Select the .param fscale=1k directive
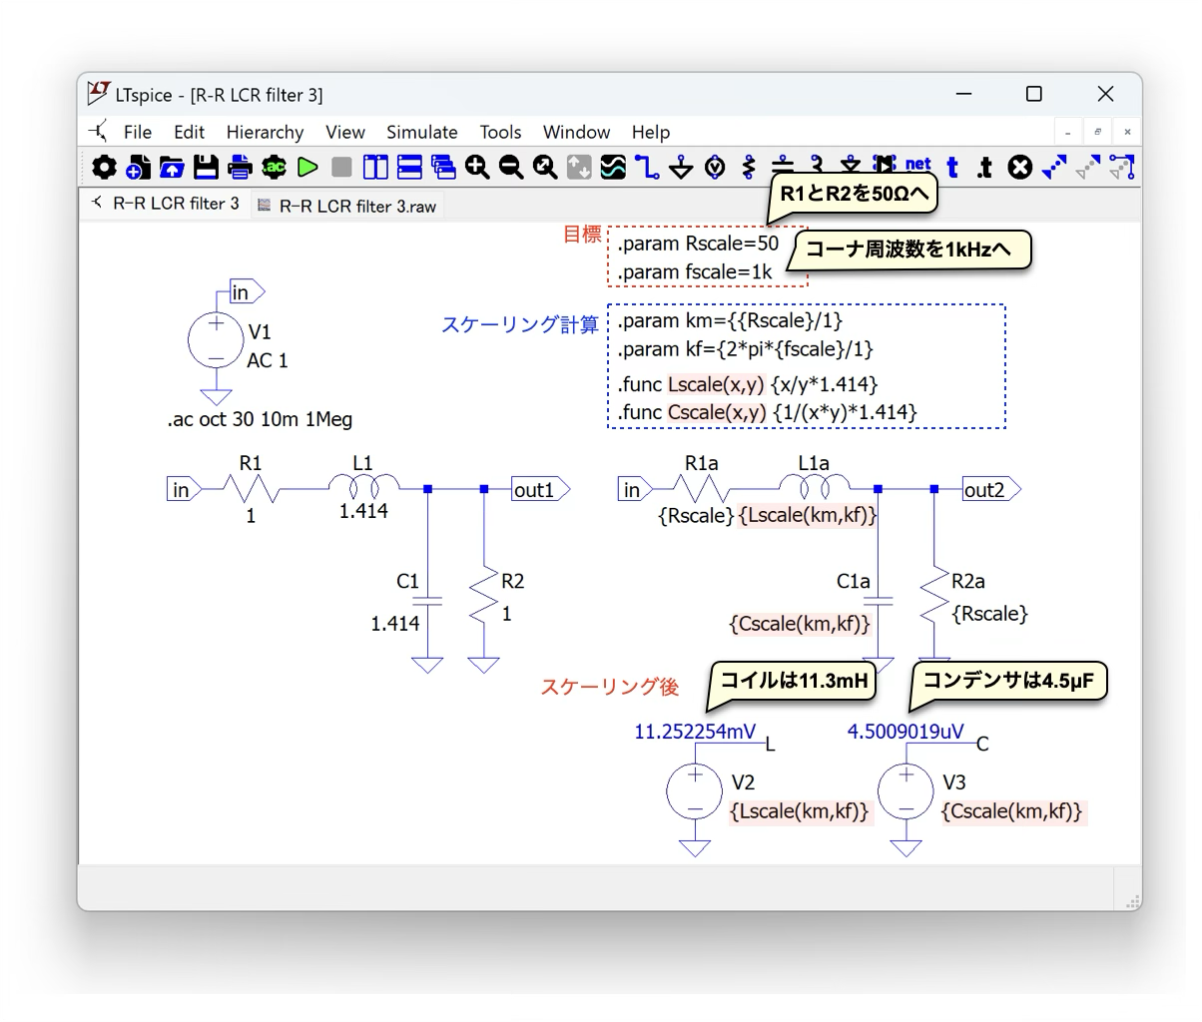The image size is (1202, 1022). click(695, 271)
